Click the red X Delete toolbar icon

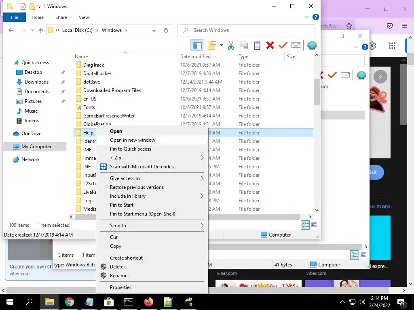click(x=270, y=45)
